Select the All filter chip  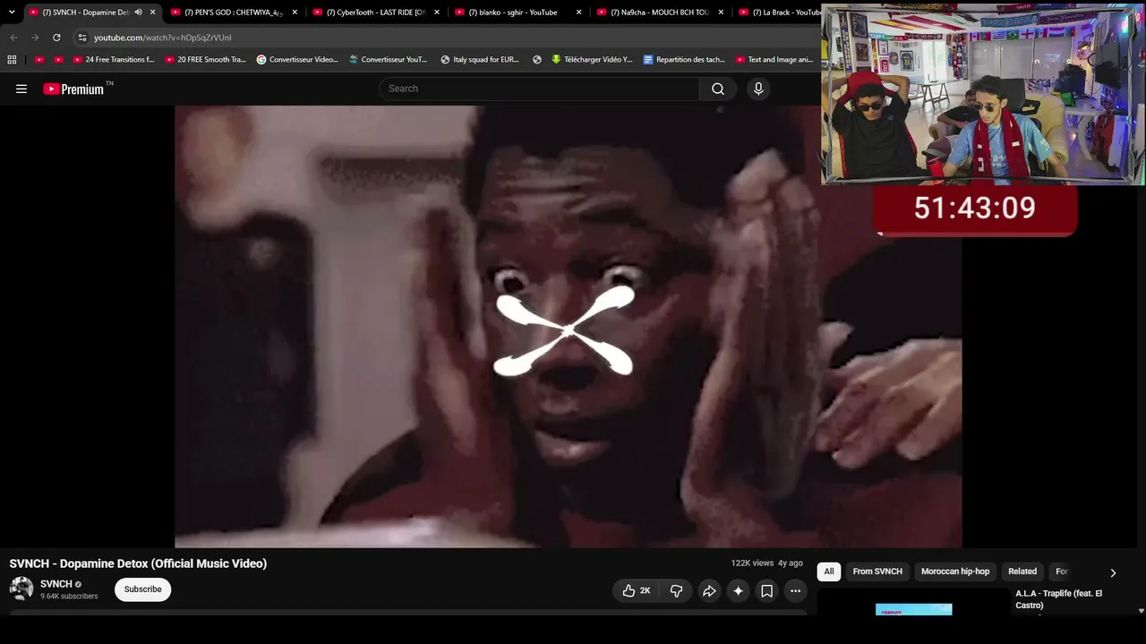coord(829,572)
